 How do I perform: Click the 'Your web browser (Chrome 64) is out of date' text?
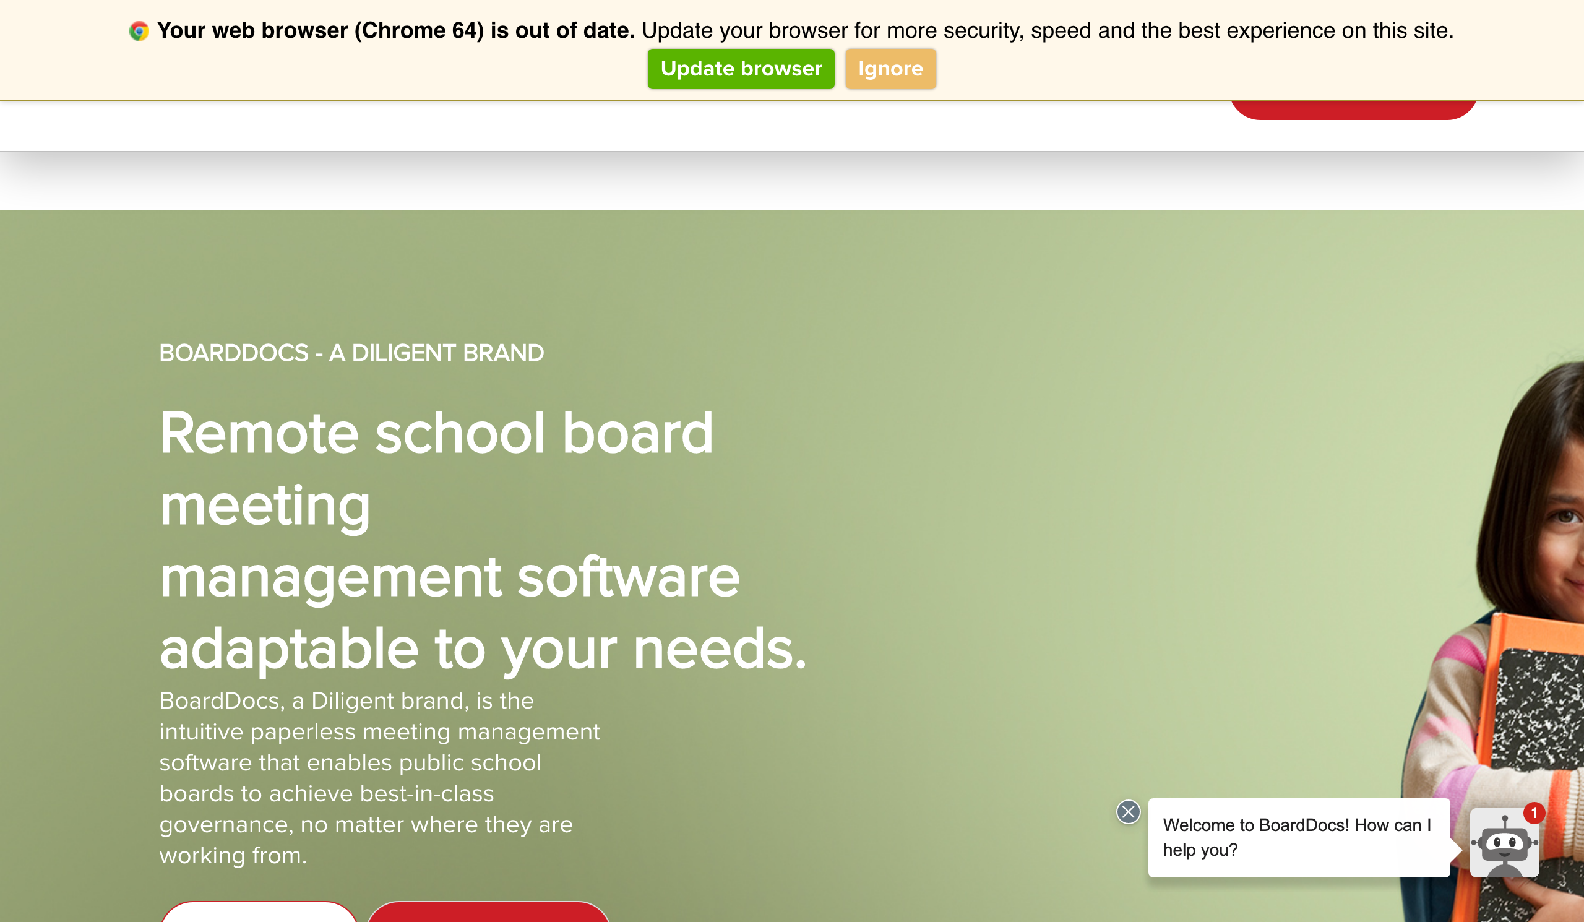tap(395, 30)
